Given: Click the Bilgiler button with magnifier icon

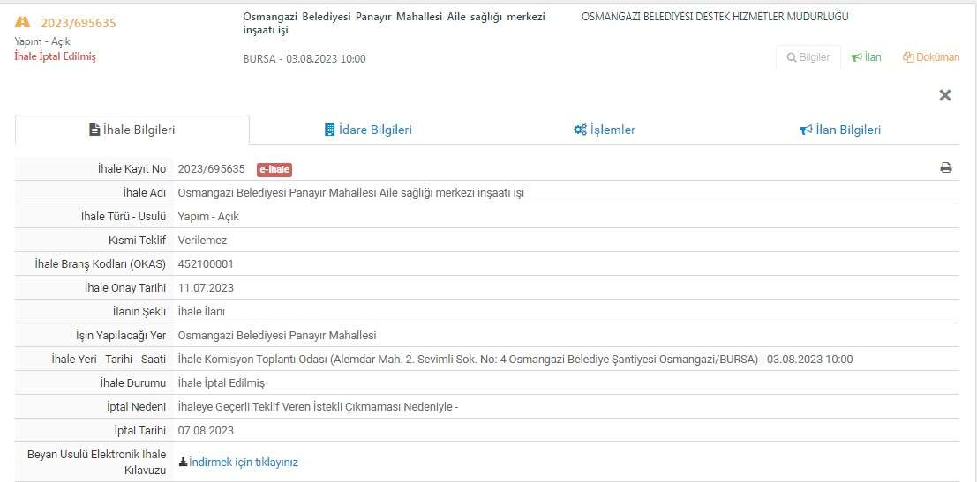Looking at the screenshot, I should coord(808,57).
